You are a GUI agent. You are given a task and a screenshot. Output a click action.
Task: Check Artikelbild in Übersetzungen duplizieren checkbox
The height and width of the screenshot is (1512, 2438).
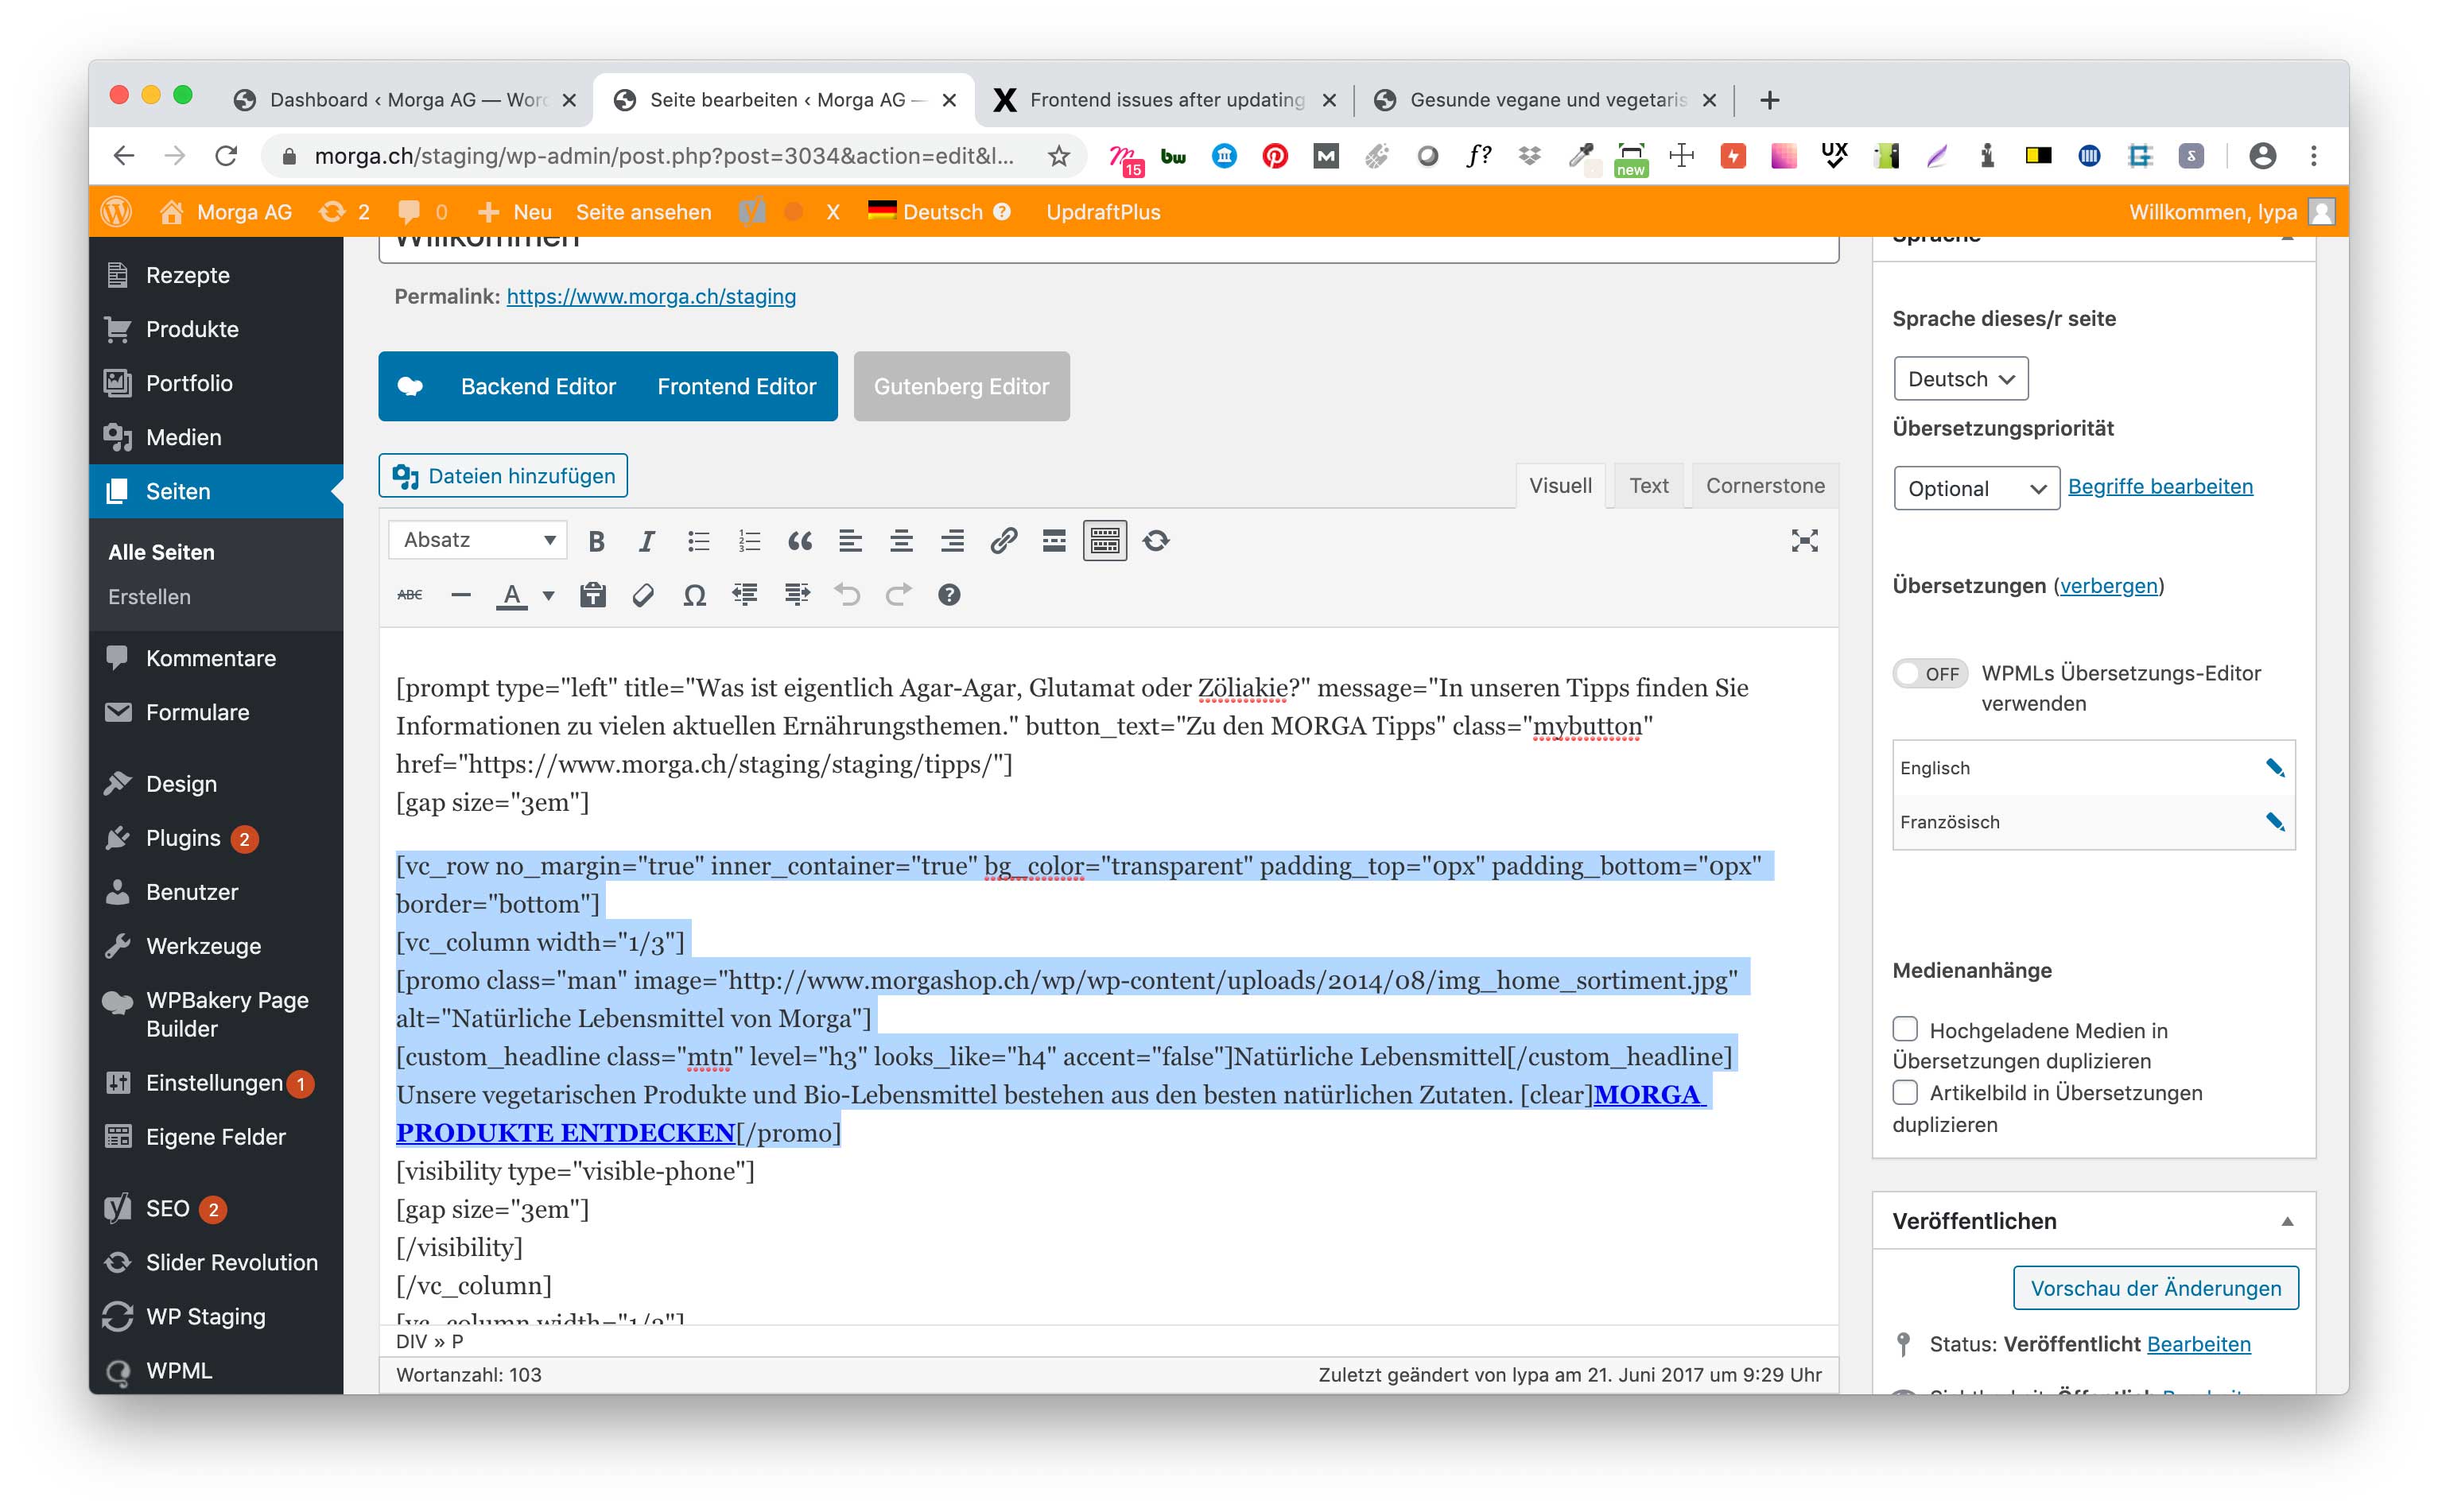(1905, 1092)
